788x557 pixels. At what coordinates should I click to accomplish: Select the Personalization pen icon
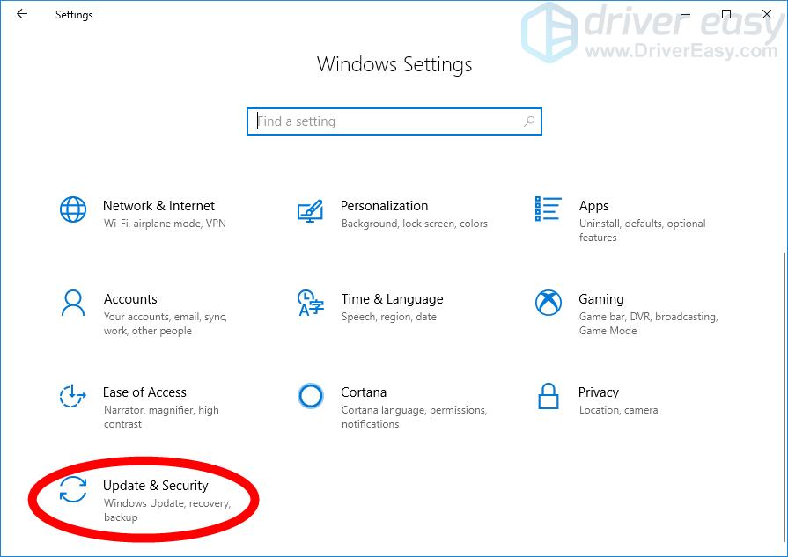tap(310, 209)
